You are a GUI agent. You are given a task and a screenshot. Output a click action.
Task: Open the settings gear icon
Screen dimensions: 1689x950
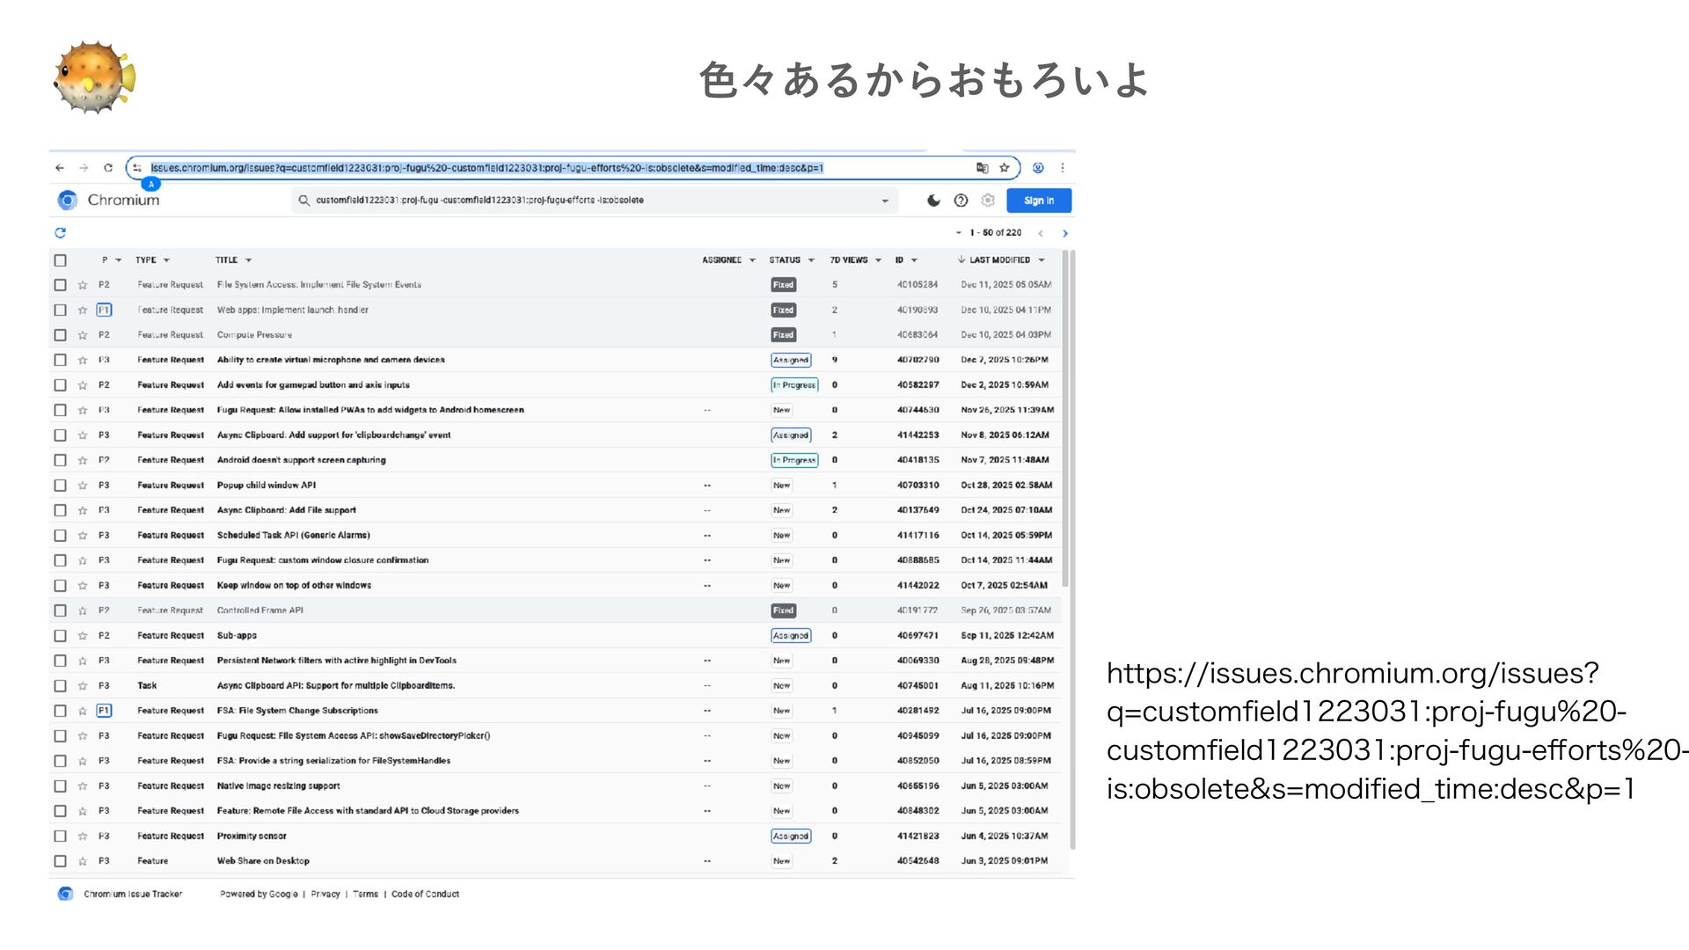[x=988, y=201]
